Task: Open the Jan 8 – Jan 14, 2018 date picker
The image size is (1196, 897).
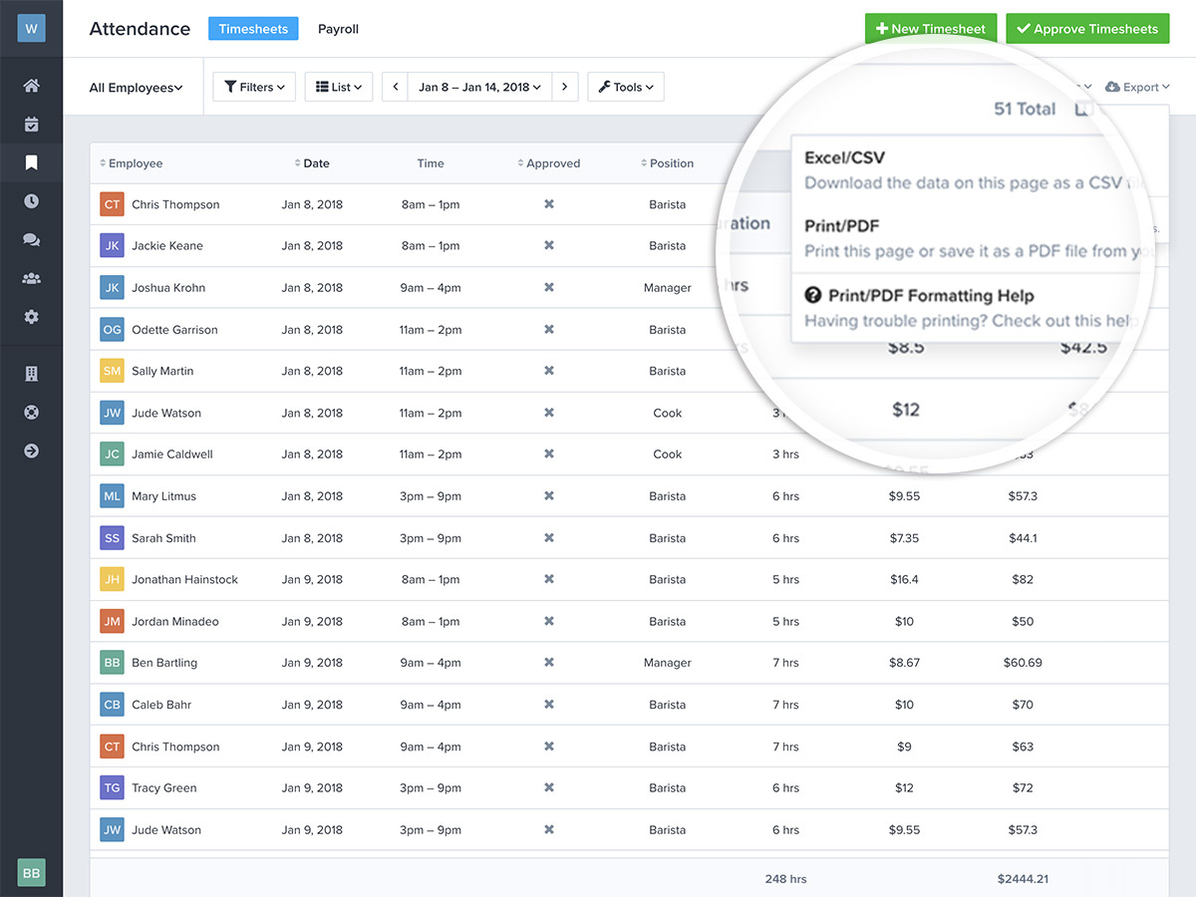Action: pos(479,87)
